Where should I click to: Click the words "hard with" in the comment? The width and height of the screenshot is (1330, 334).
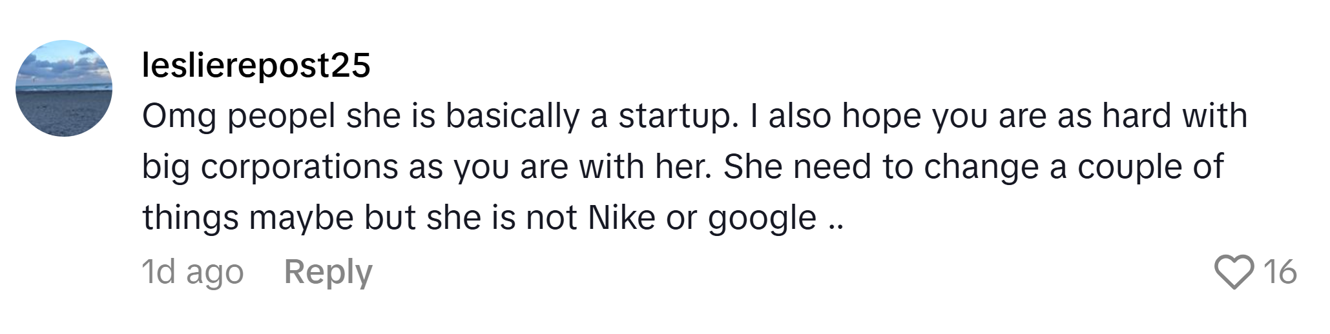[1174, 116]
